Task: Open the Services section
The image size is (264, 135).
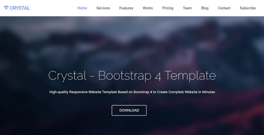Action: [x=103, y=8]
